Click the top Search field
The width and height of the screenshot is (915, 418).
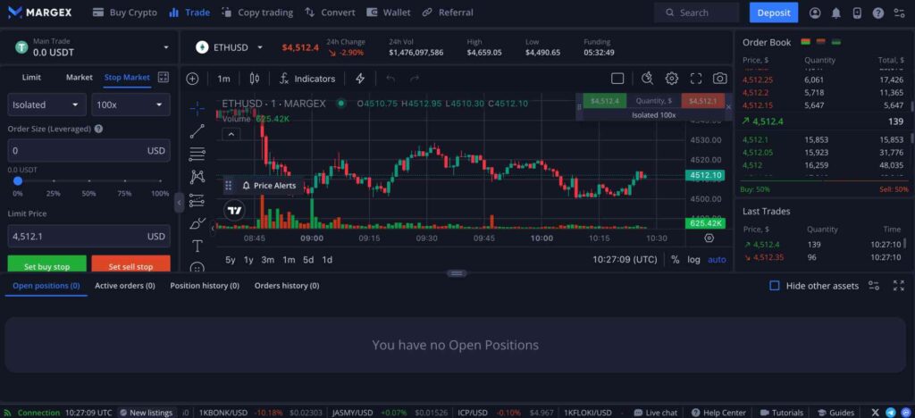pyautogui.click(x=696, y=13)
